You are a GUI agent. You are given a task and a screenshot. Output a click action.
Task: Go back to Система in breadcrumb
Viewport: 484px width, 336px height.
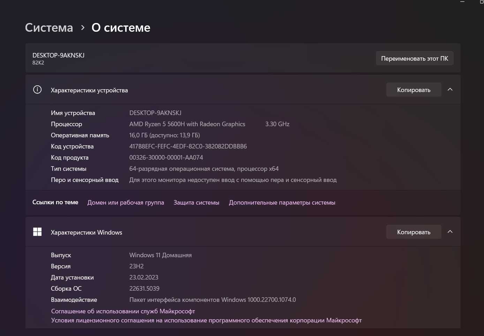[49, 28]
